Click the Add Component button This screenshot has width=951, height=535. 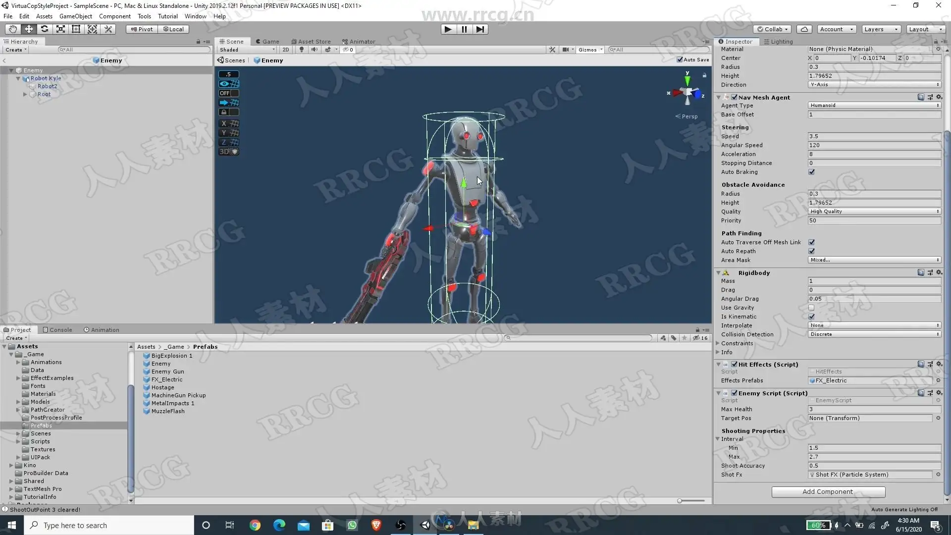click(x=828, y=492)
